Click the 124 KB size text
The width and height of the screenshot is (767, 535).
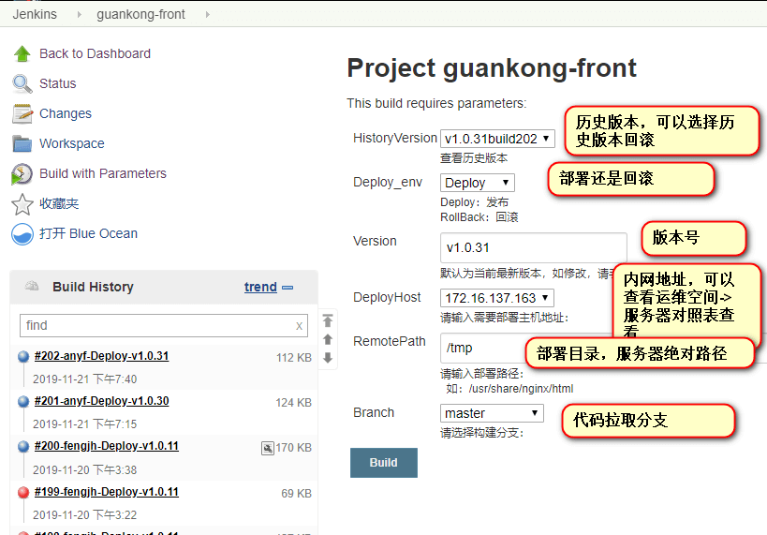[x=293, y=403]
